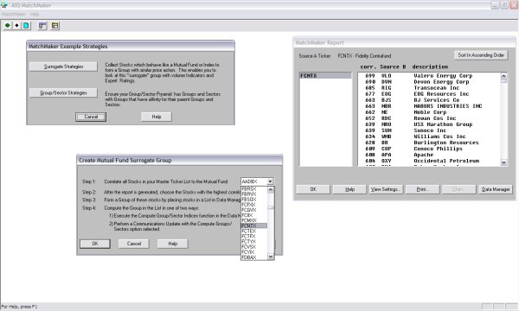This screenshot has height=311, width=519.
Task: Click the fund dropdown list scroll-up arrow
Action: 271,190
